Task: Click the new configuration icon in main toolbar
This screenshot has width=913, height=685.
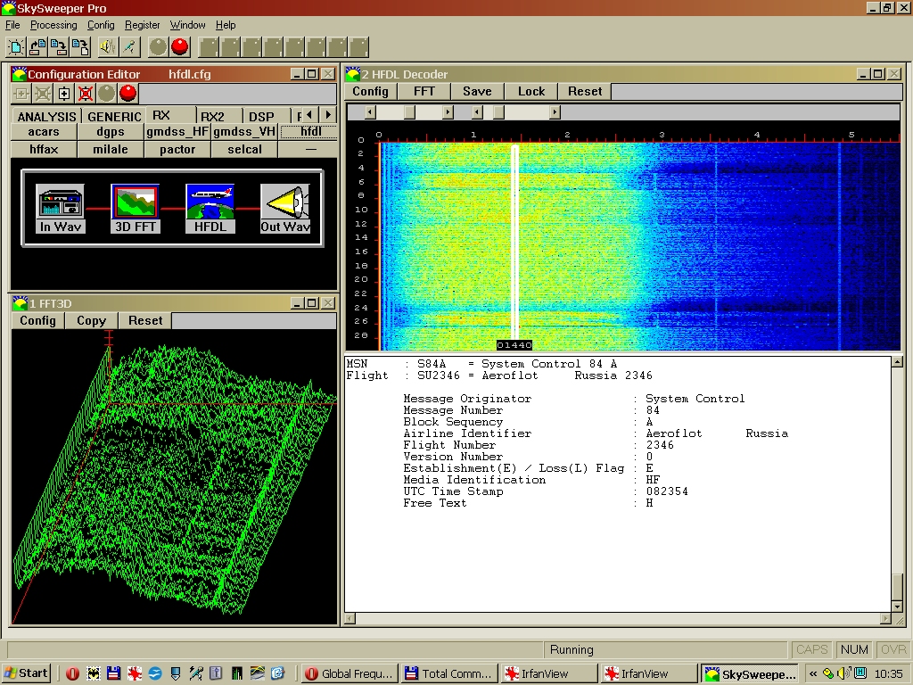Action: click(x=16, y=47)
